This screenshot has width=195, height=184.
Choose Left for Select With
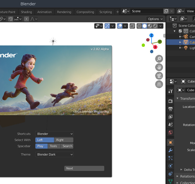point(45,140)
